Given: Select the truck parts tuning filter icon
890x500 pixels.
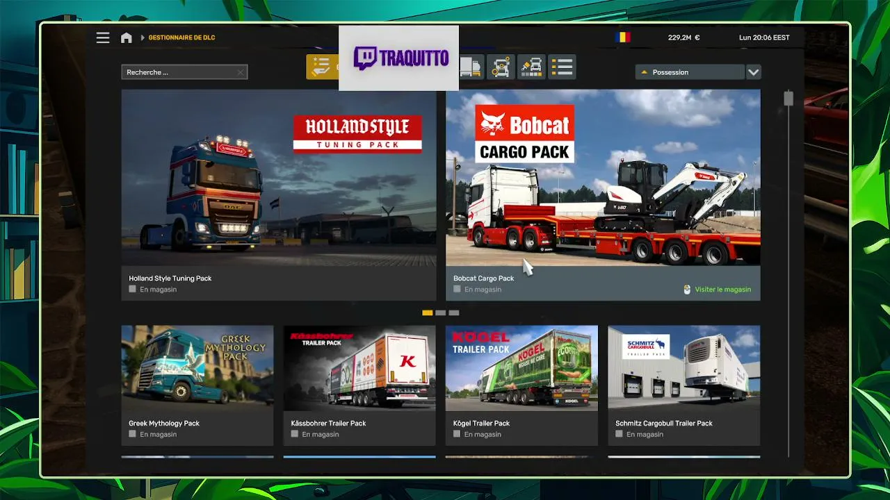Looking at the screenshot, I should pos(501,67).
